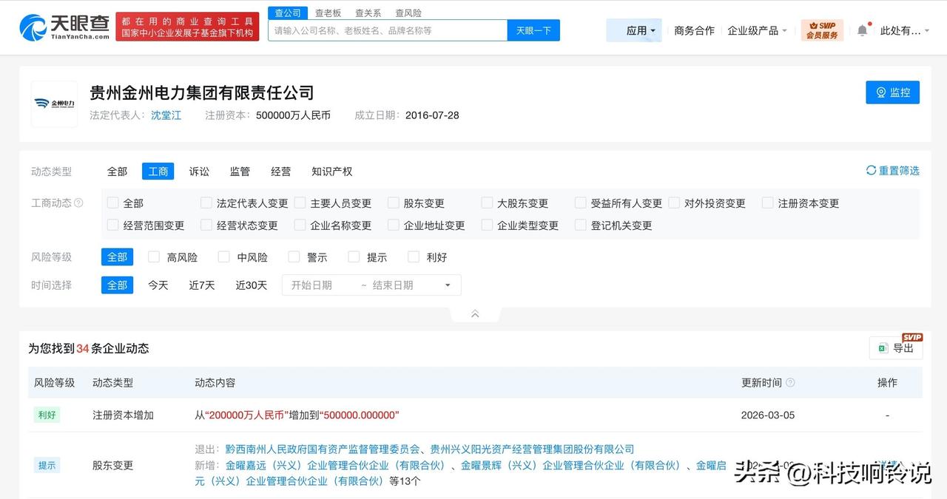The height and width of the screenshot is (499, 947).
Task: Check the 登记机关变更 checkbox
Action: 580,225
